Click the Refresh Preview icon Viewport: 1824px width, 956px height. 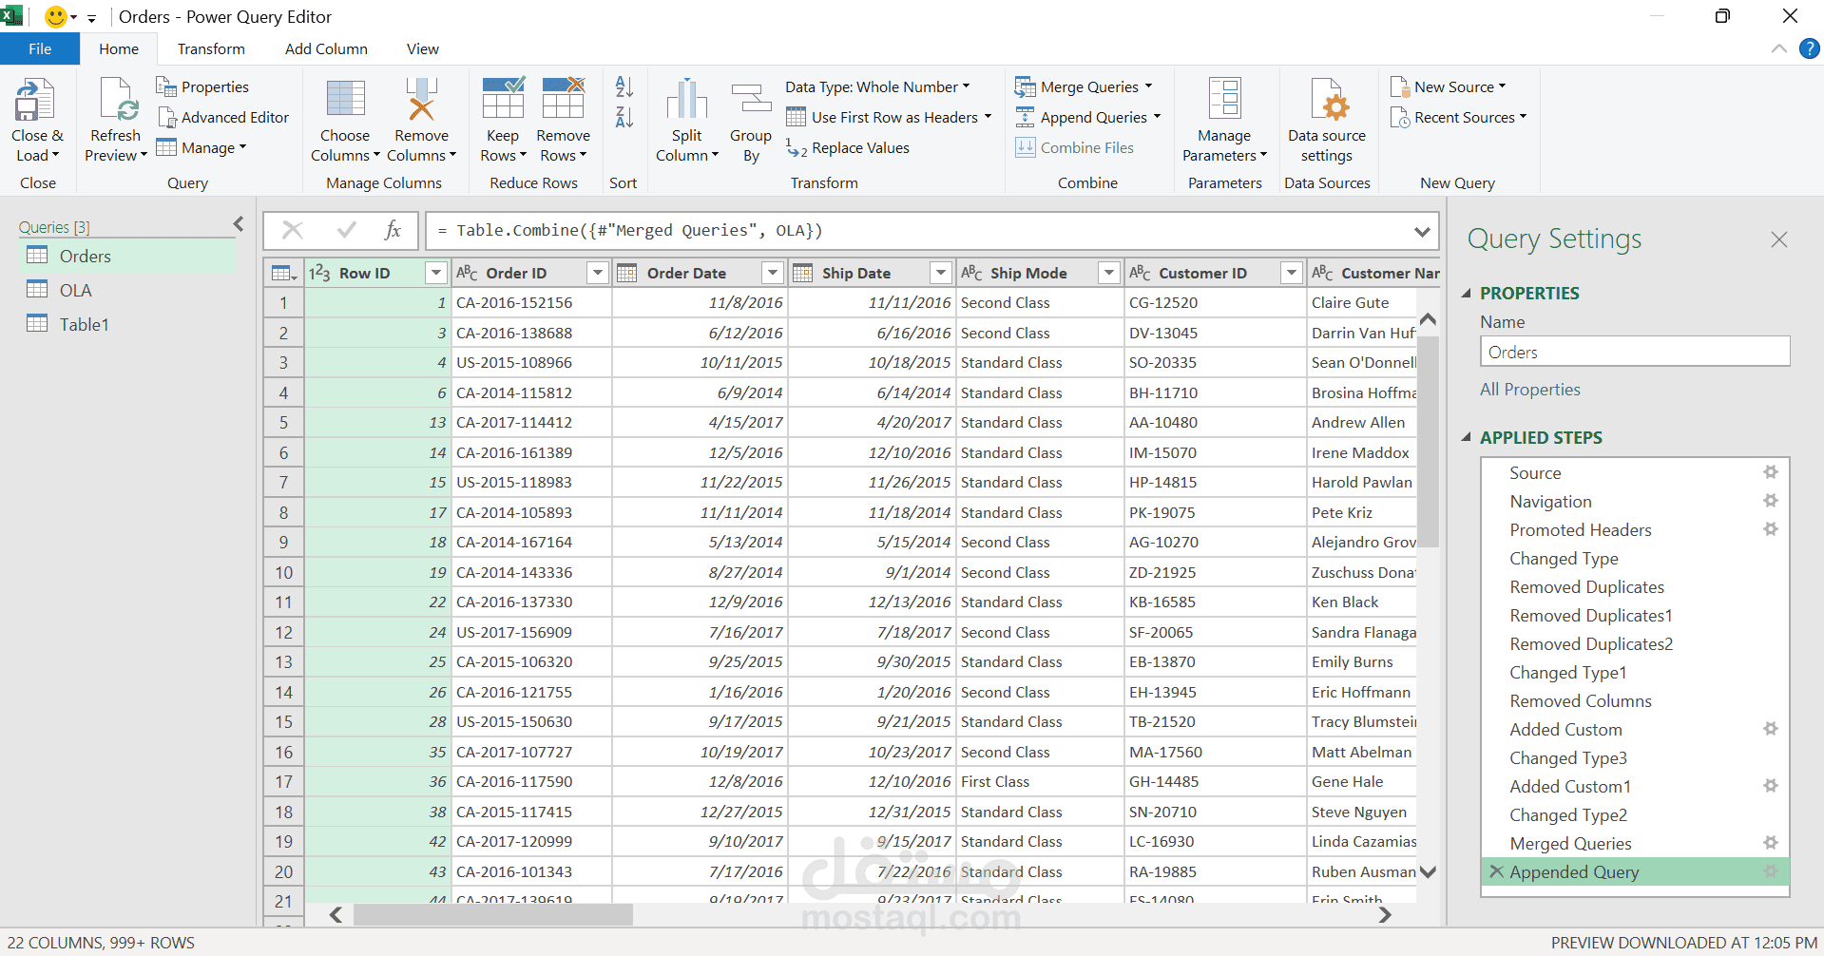click(117, 101)
